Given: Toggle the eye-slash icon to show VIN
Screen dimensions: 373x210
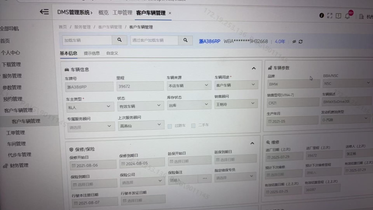Looking at the screenshot, I should click(x=294, y=42).
